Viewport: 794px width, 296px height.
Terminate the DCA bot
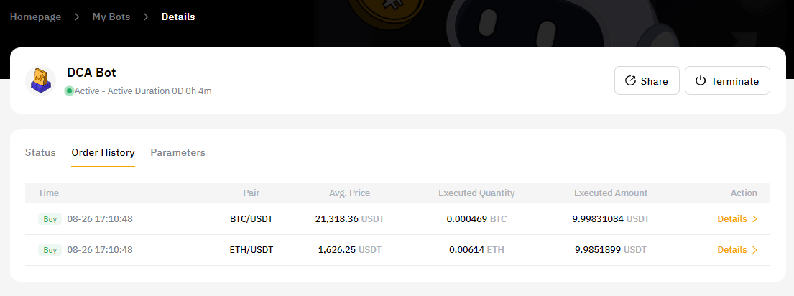[x=727, y=81]
